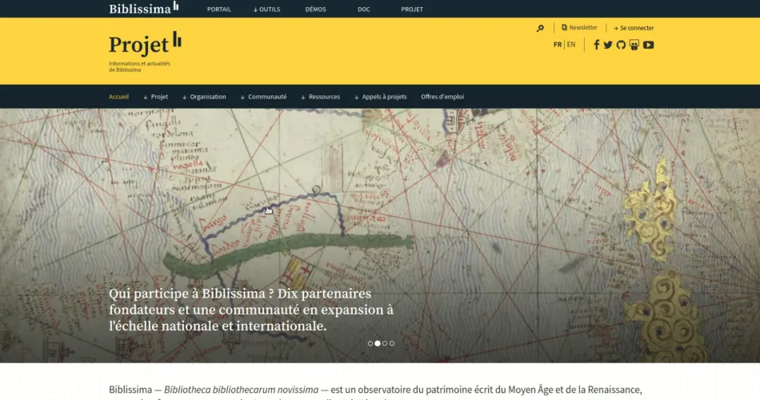Open the Portail top menu item
Viewport: 760px width, 400px height.
[218, 10]
